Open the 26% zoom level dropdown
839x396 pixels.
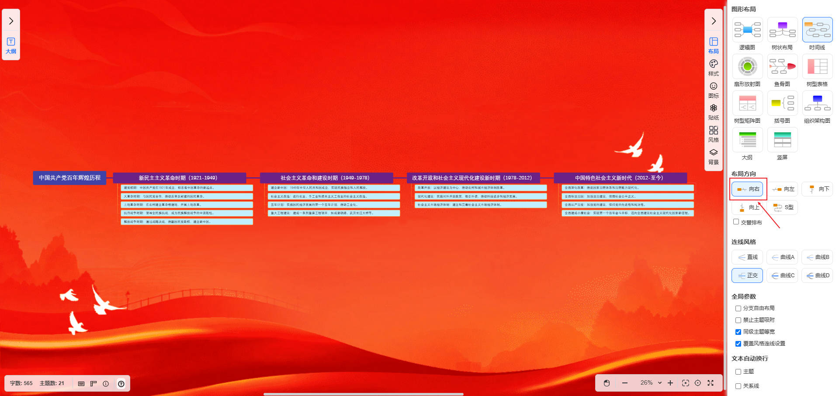pyautogui.click(x=651, y=383)
